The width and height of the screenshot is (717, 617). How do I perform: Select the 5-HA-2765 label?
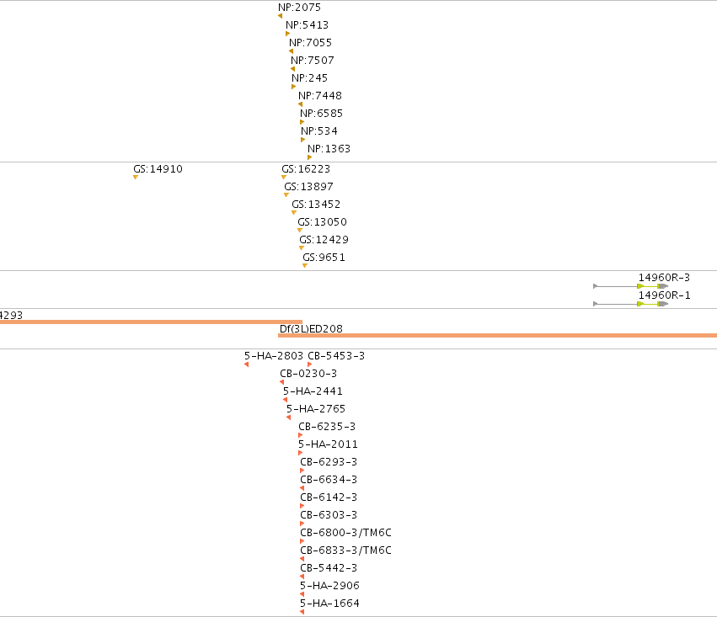point(316,409)
